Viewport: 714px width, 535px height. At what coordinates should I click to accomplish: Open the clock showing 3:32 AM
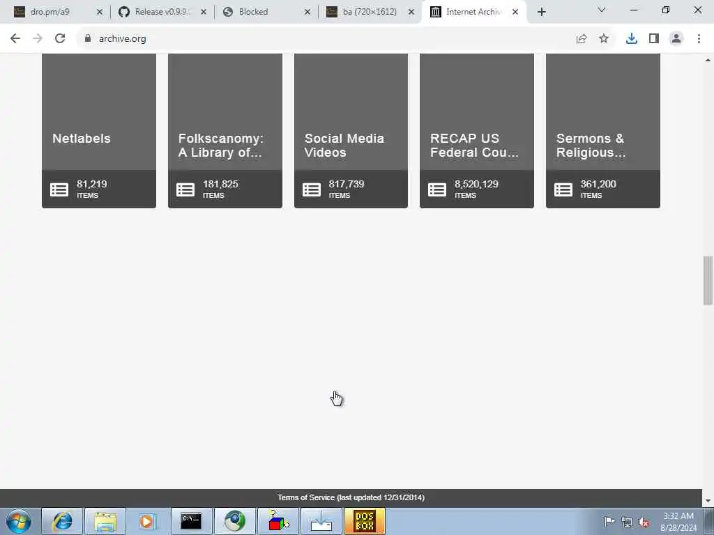(678, 522)
